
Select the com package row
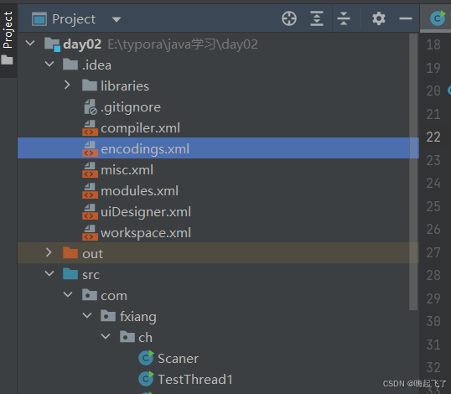(x=218, y=296)
